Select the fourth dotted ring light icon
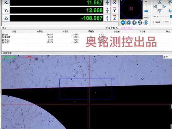The image size is (172, 129). pos(140,22)
